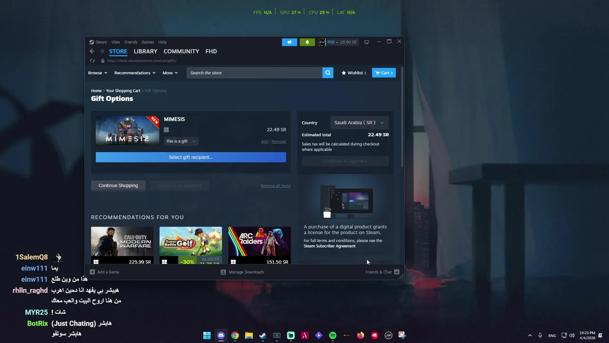The image size is (609, 343).
Task: Open the Steam menu
Action: pos(98,42)
